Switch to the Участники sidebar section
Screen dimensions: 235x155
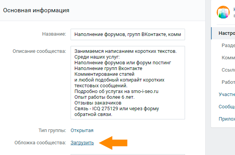pos(227,94)
